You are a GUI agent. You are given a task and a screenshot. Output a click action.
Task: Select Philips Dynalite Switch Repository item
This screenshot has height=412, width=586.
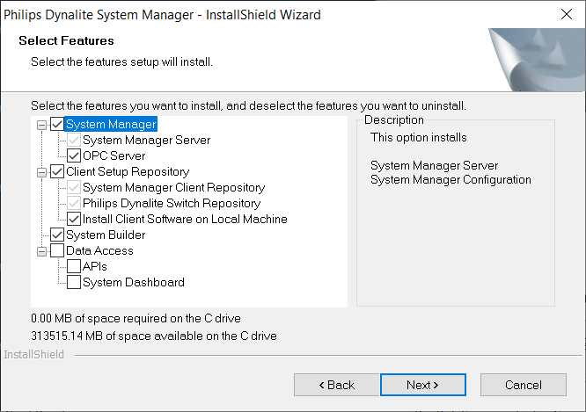pos(172,204)
